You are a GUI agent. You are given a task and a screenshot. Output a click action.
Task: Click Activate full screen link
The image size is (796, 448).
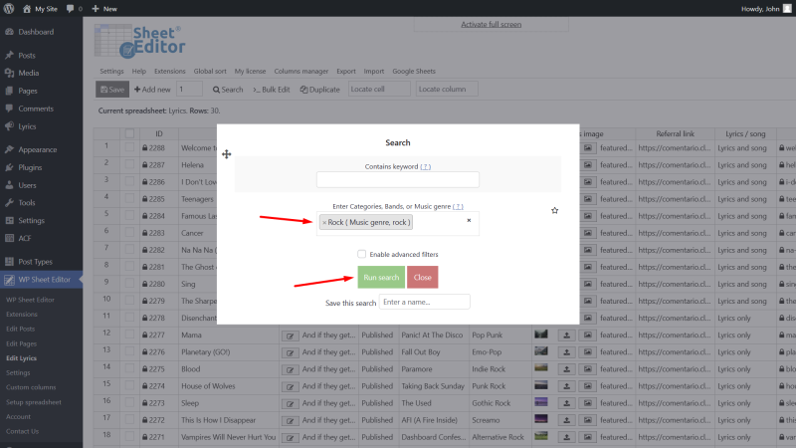tap(491, 24)
